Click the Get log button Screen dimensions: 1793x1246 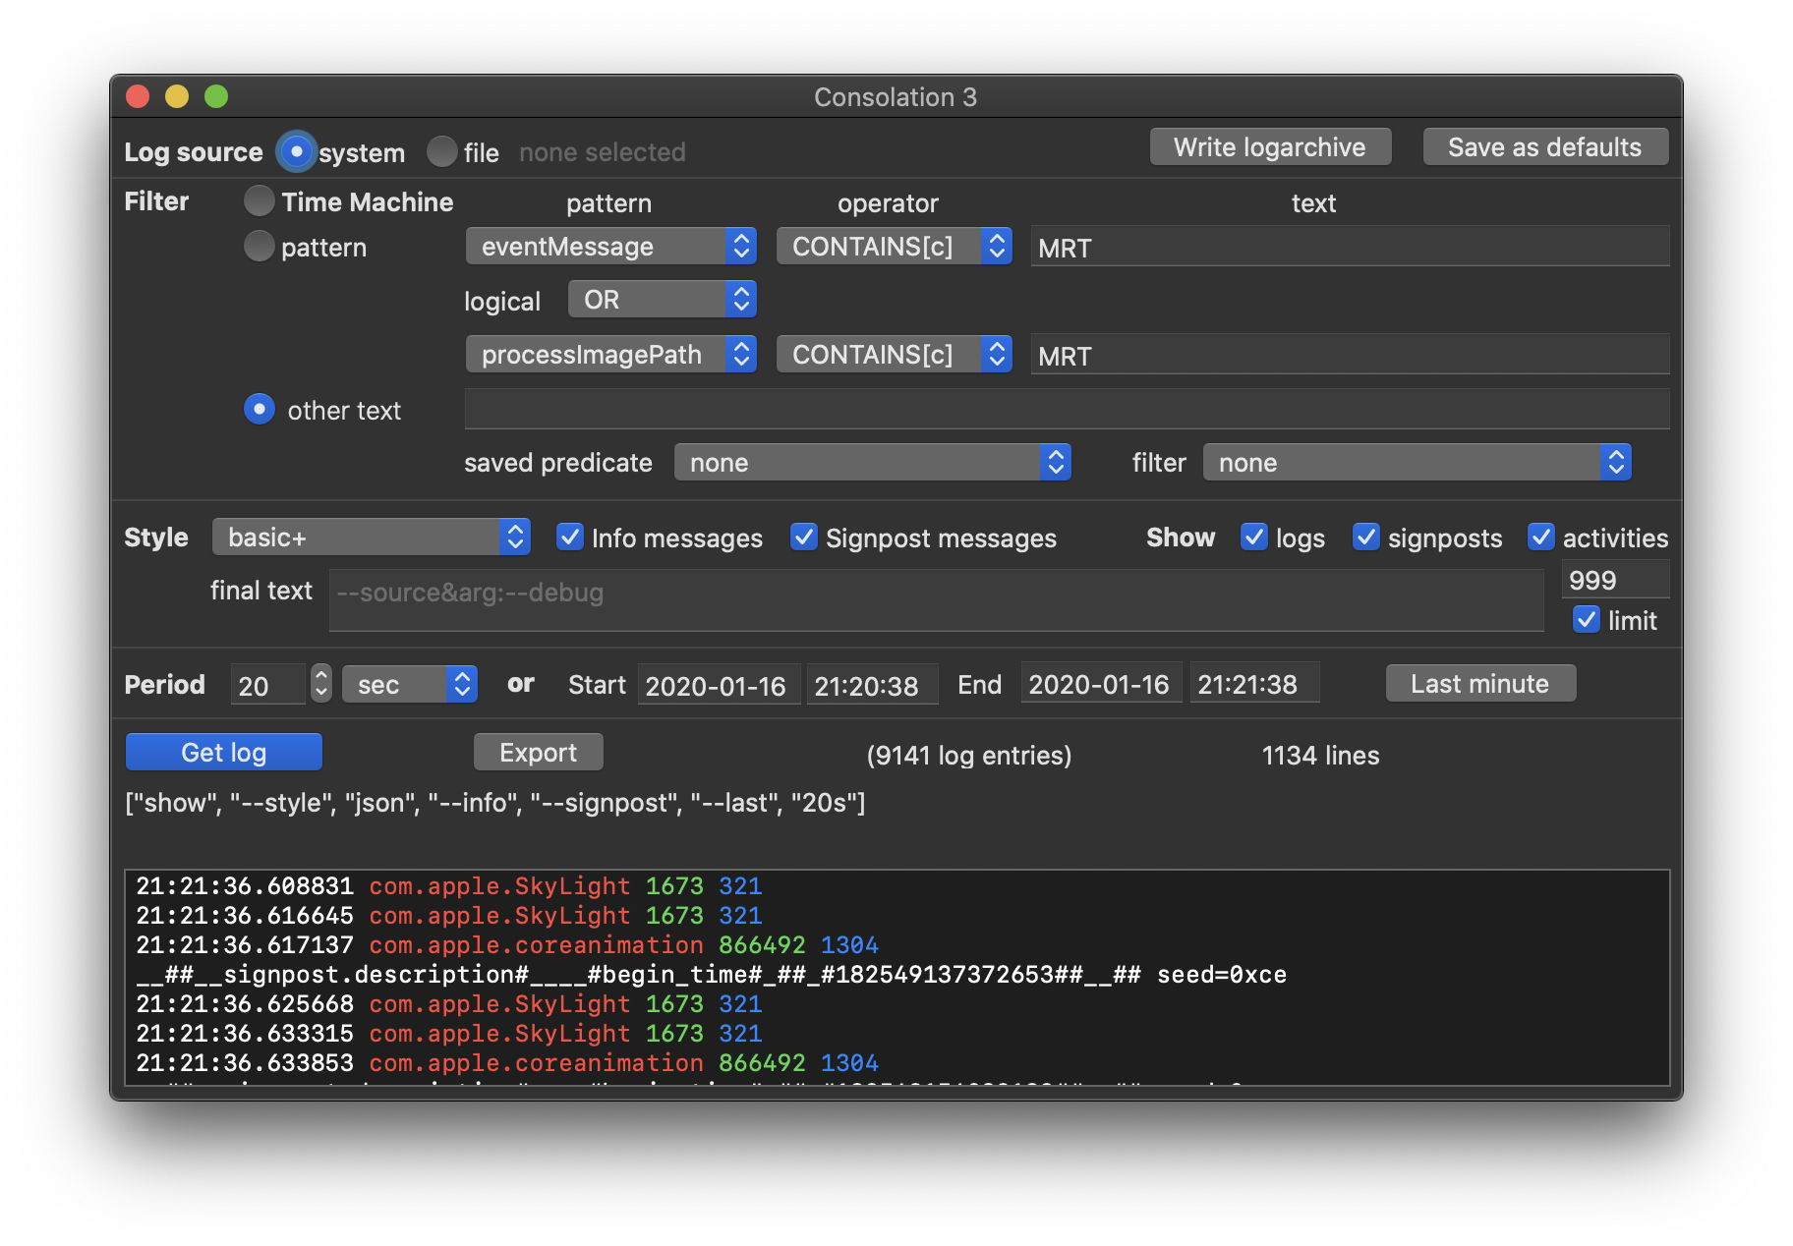[x=224, y=753]
